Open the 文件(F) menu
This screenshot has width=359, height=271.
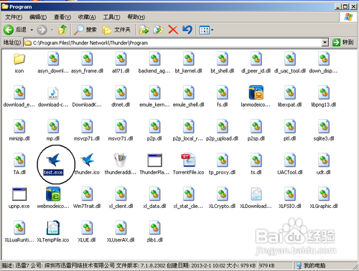pos(14,17)
